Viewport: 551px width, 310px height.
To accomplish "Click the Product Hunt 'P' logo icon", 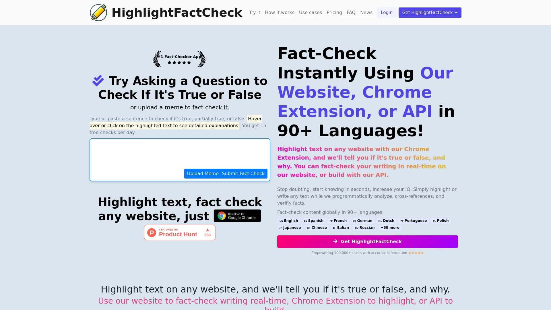I will [152, 232].
